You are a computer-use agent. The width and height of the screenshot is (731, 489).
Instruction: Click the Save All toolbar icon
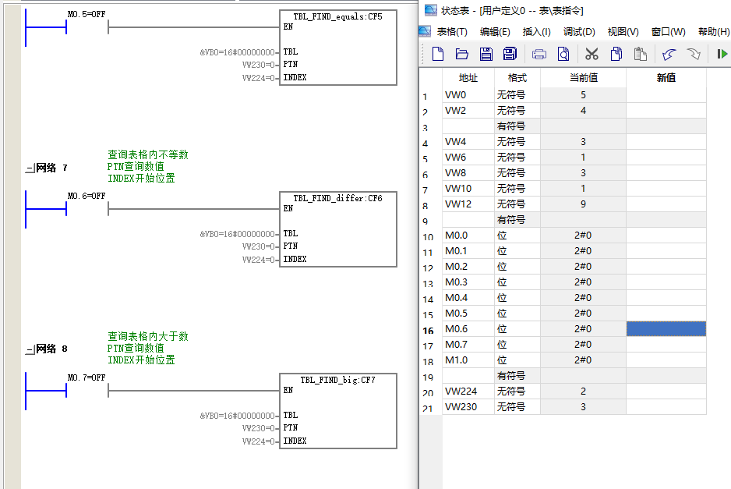pyautogui.click(x=510, y=54)
